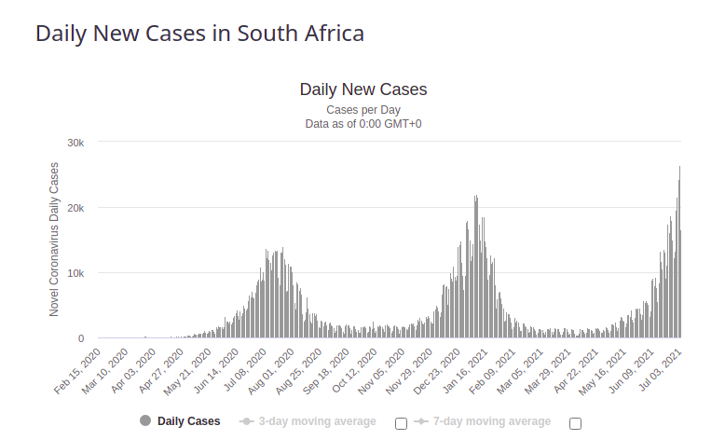Toggle the Daily Cases legend label
The image size is (725, 440).
click(x=189, y=421)
